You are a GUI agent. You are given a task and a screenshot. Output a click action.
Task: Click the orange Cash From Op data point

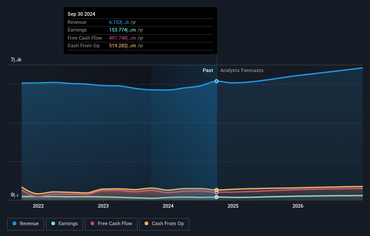216,190
